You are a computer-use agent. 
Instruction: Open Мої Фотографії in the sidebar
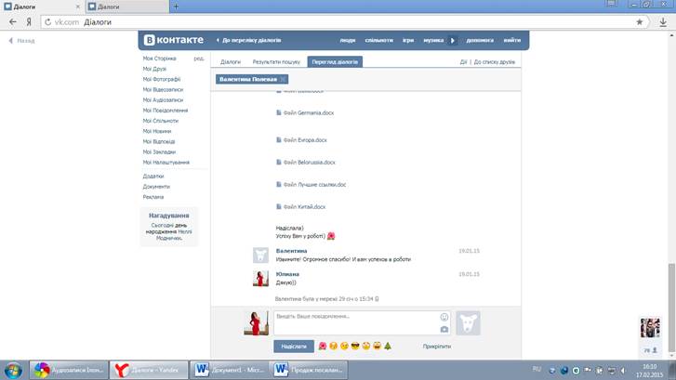162,79
